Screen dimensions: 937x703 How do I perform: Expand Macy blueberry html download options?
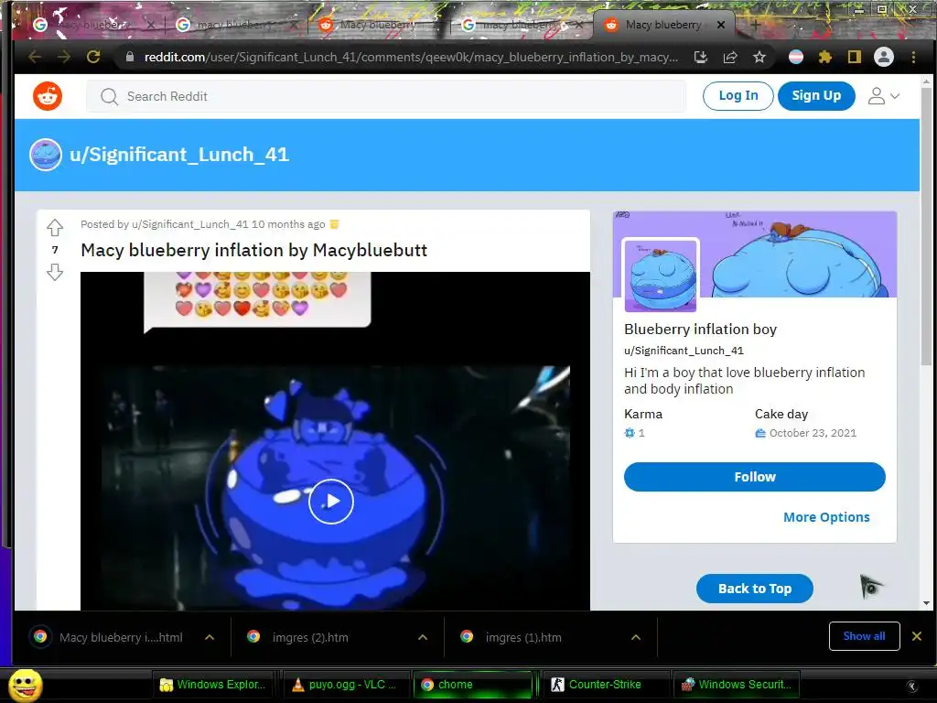click(210, 637)
